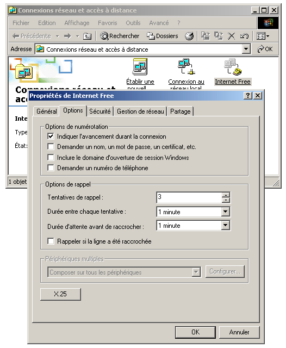Open the ? help menu
Screen dimensions: 286x348
178,23
